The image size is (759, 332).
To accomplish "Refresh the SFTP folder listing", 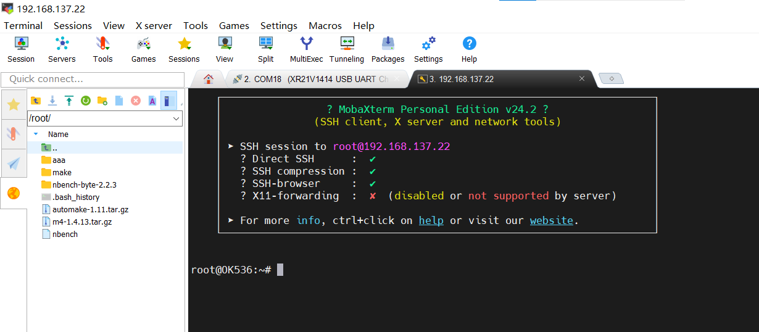I will [86, 101].
